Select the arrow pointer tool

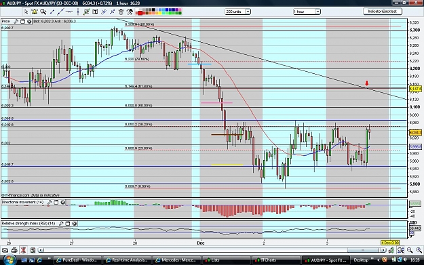(26, 12)
